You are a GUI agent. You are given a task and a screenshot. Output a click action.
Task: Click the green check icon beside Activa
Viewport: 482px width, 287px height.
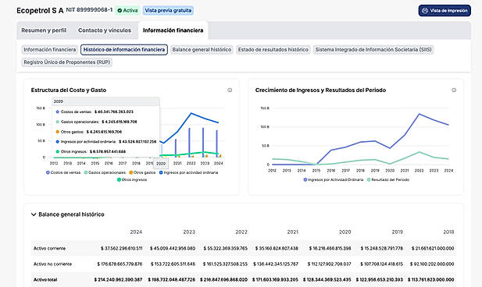coord(120,10)
